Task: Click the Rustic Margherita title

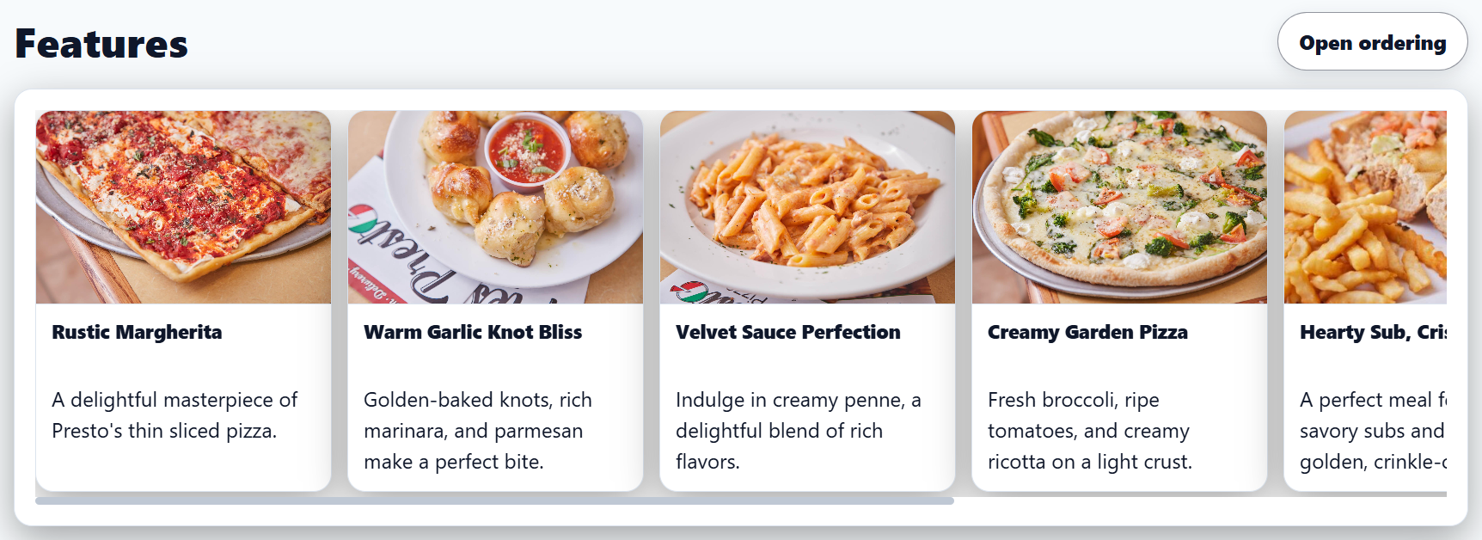Action: [x=137, y=332]
